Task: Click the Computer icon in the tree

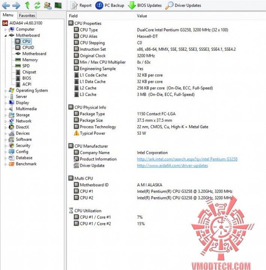Action: [11, 29]
